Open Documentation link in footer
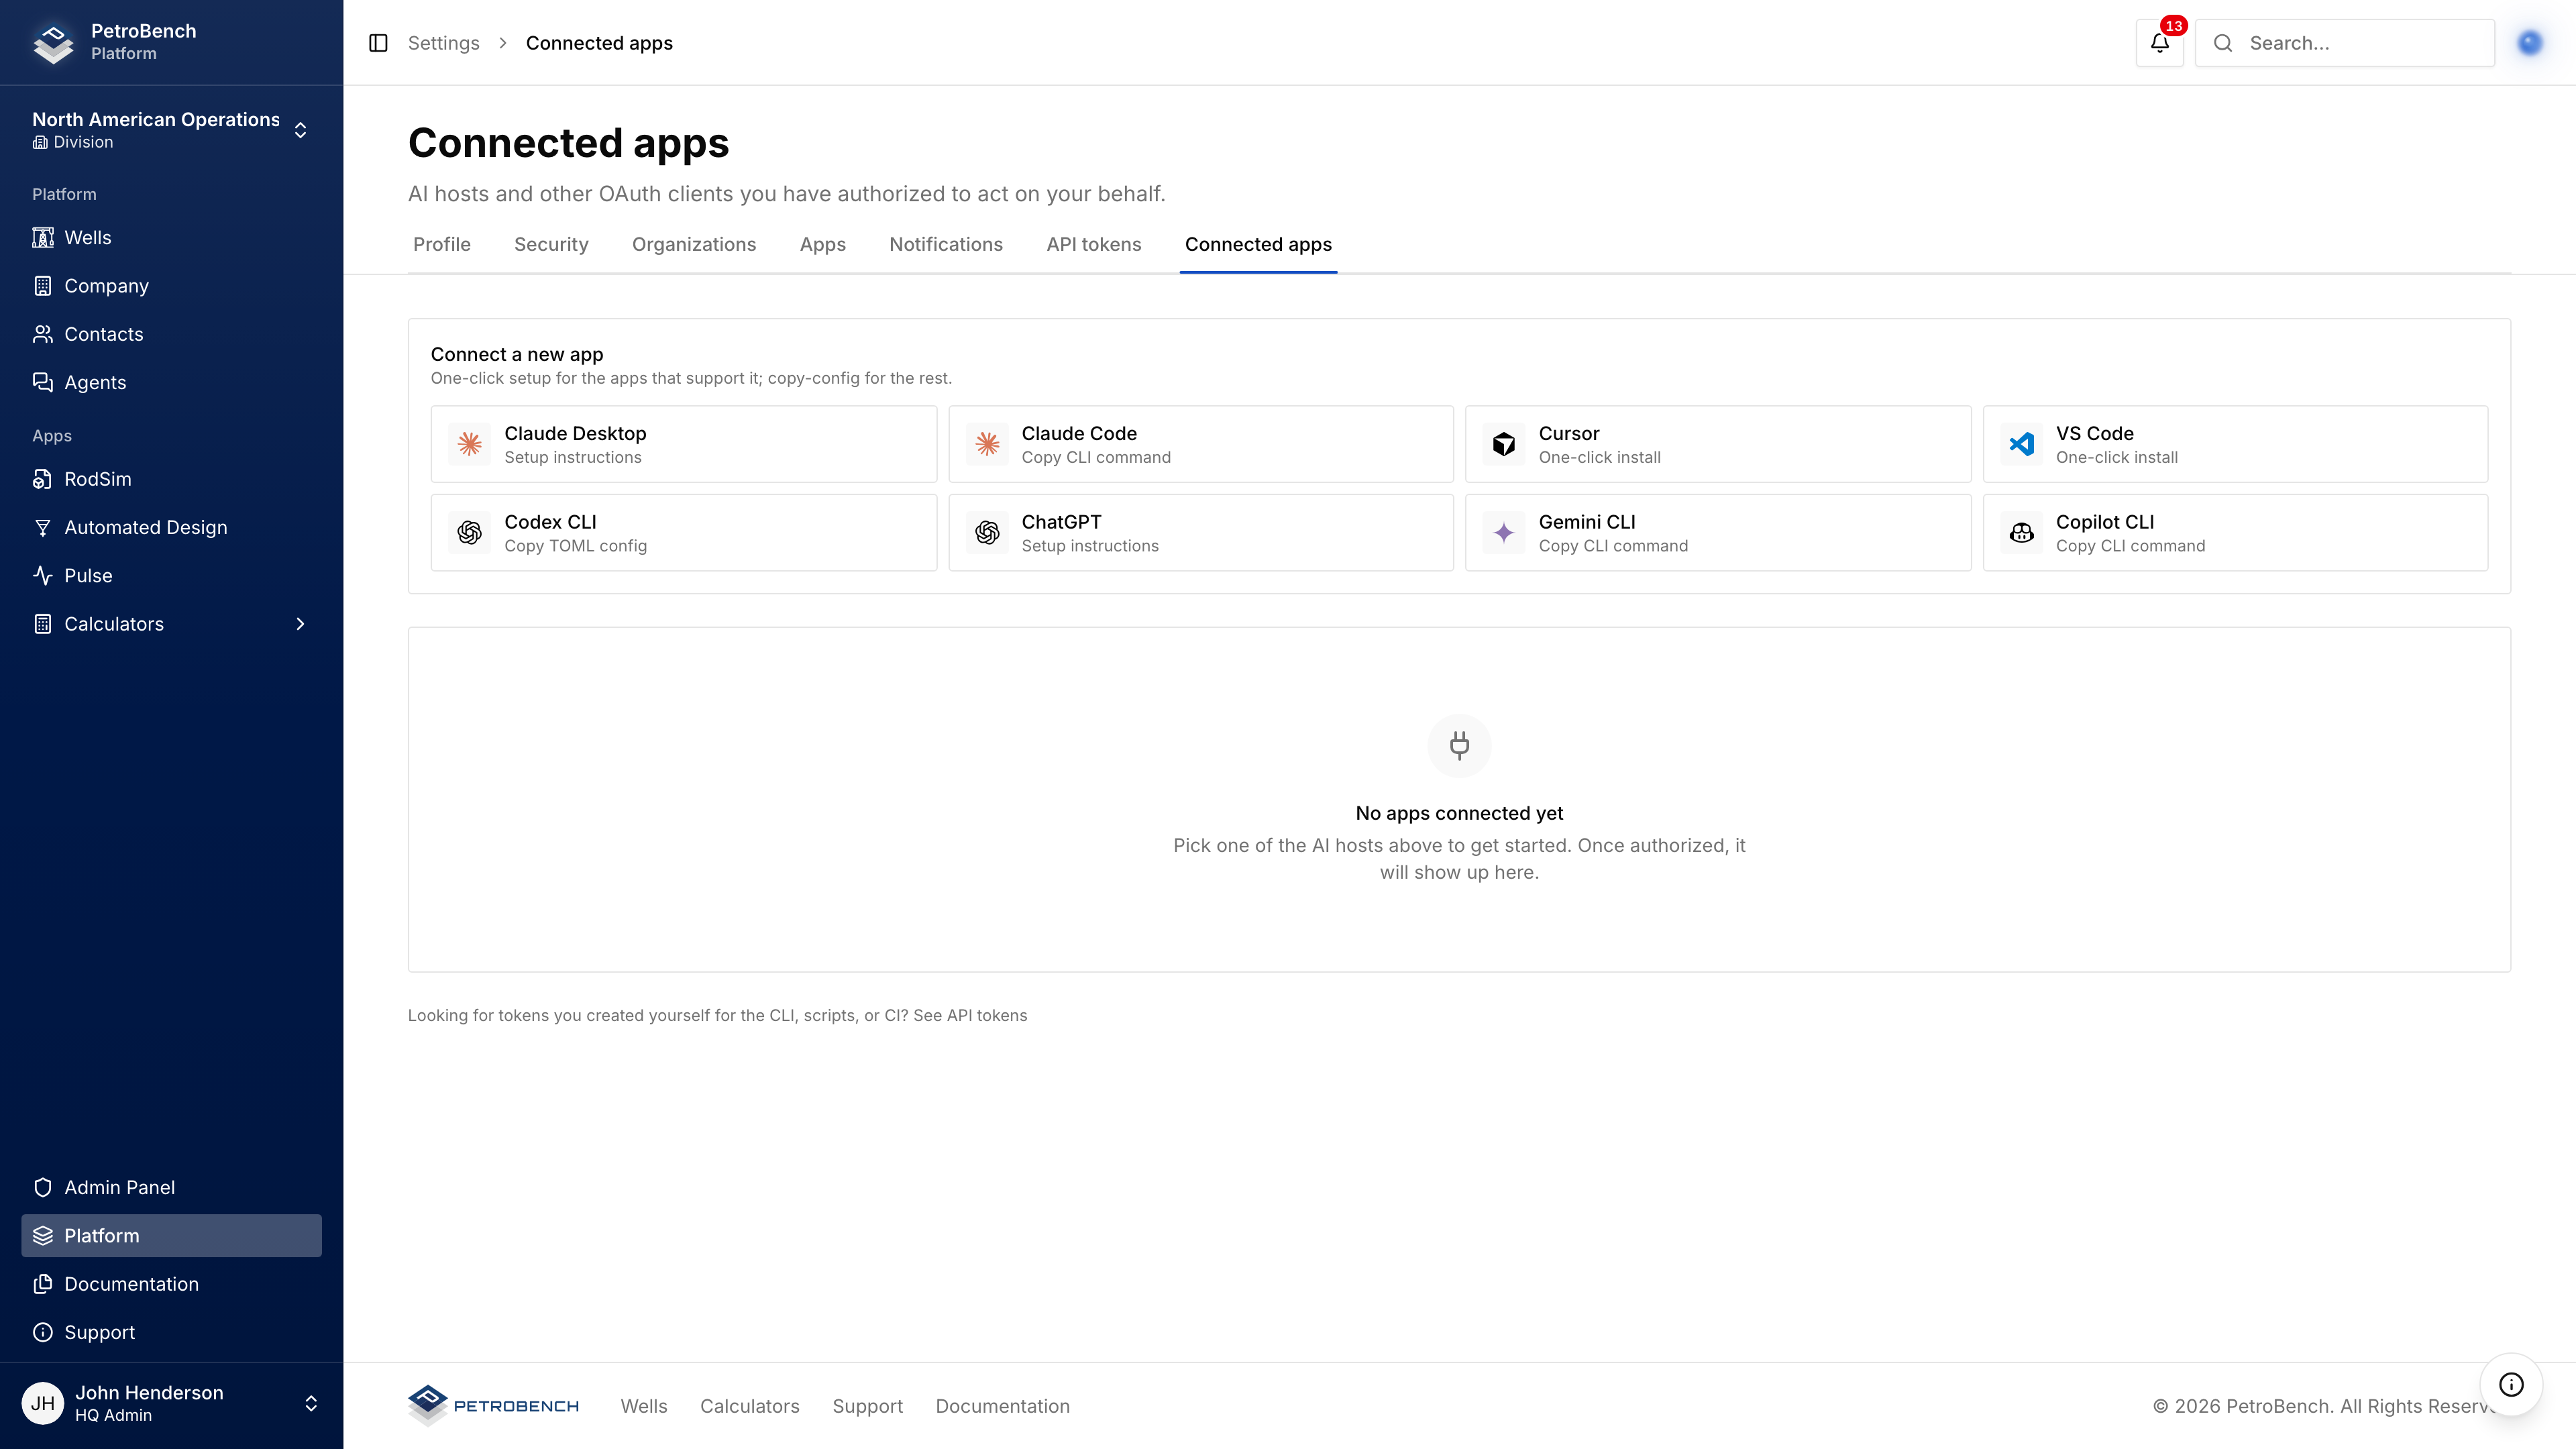Viewport: 2576px width, 1449px height. (1003, 1407)
